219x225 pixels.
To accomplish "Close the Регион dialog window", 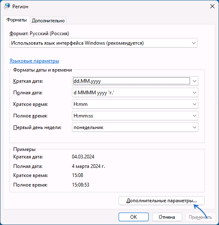I will [212, 6].
